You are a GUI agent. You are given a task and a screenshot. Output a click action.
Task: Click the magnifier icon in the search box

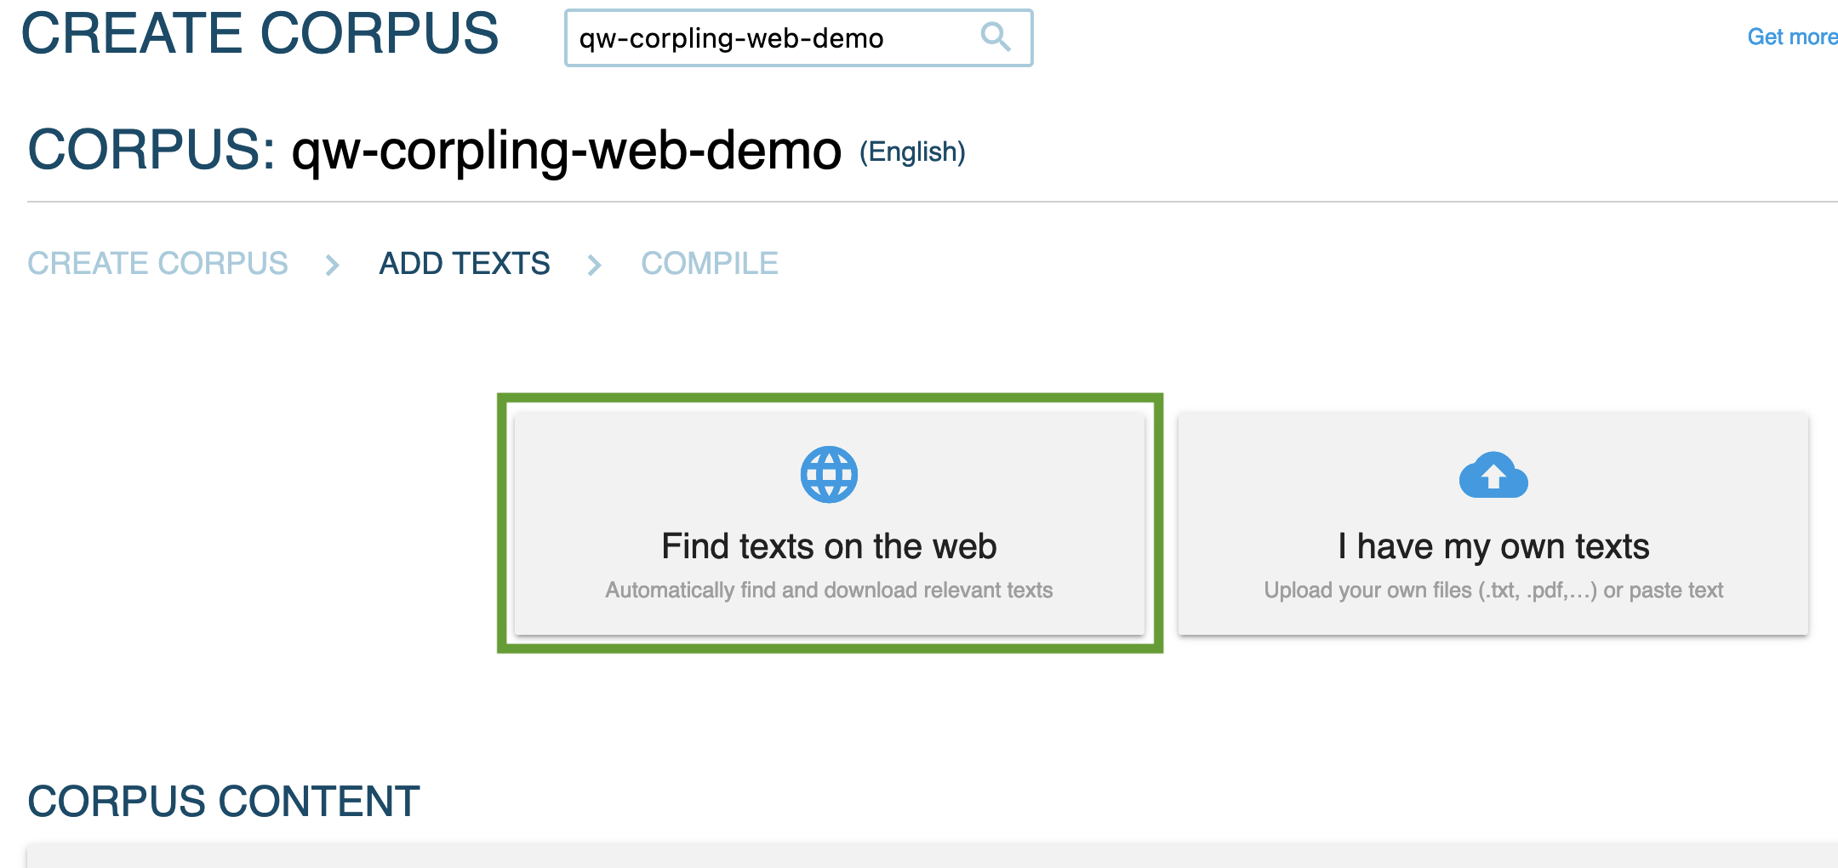pyautogui.click(x=995, y=37)
